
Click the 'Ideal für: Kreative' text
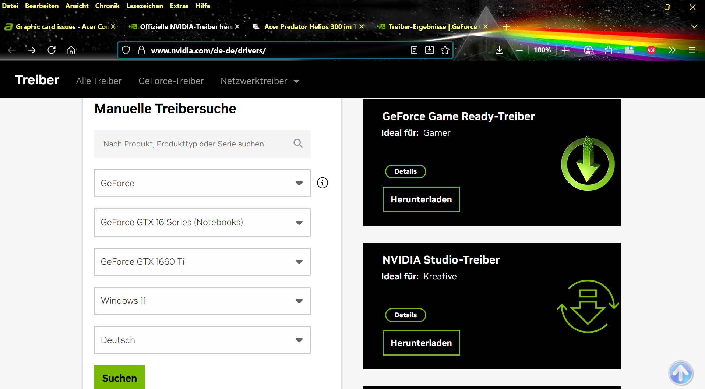419,276
